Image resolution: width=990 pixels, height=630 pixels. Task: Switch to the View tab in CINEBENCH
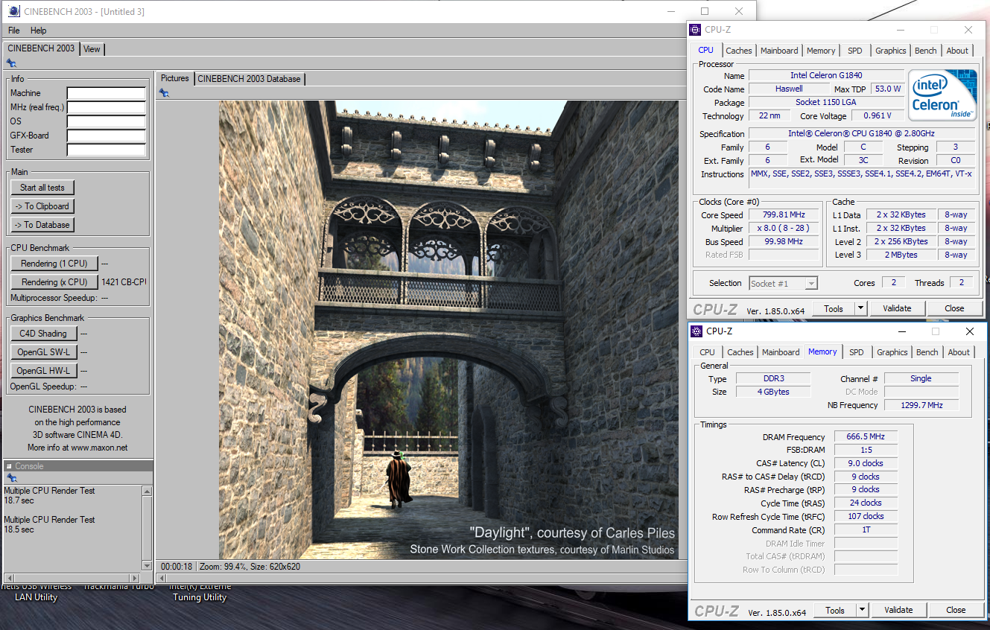pyautogui.click(x=92, y=49)
